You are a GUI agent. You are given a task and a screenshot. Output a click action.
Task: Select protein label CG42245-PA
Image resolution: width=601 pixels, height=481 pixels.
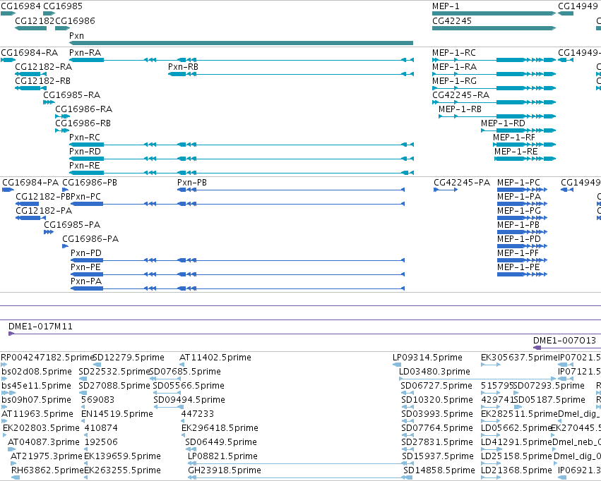tap(462, 183)
